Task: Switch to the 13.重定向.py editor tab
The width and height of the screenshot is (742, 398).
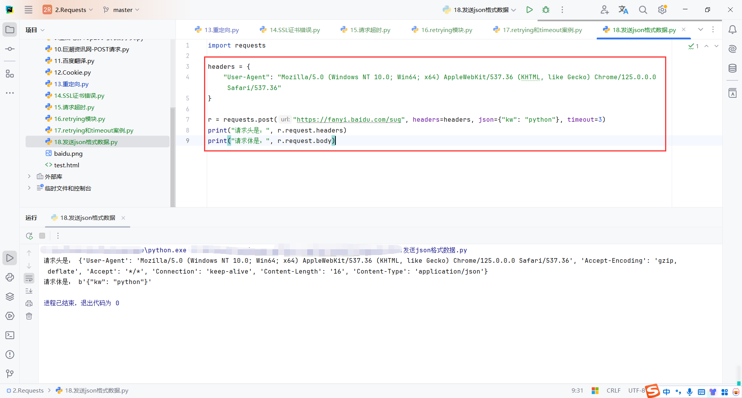Action: [x=217, y=30]
